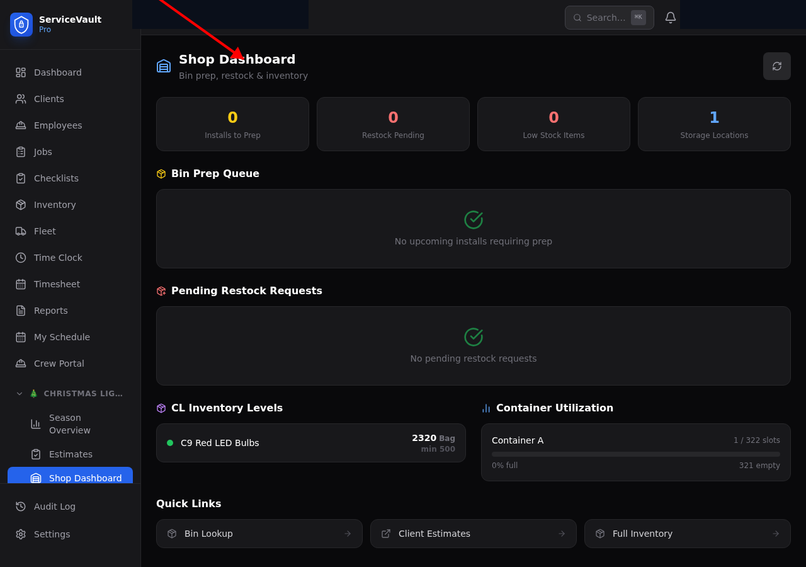Click the refresh icon on Shop Dashboard
This screenshot has width=806, height=567.
click(x=776, y=66)
